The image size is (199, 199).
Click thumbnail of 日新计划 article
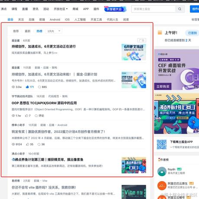coord(134,80)
